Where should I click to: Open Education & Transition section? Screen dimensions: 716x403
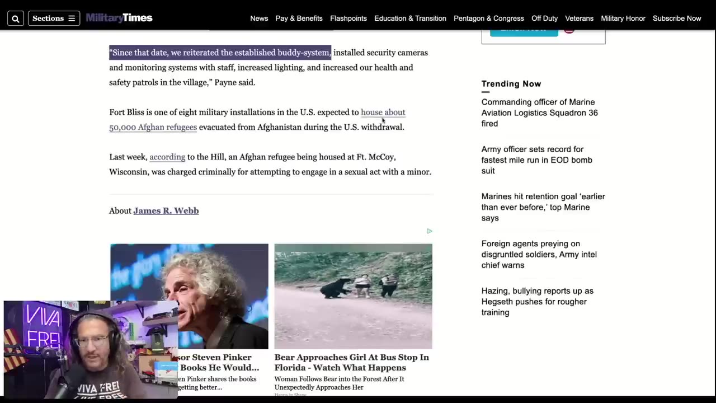click(x=410, y=18)
